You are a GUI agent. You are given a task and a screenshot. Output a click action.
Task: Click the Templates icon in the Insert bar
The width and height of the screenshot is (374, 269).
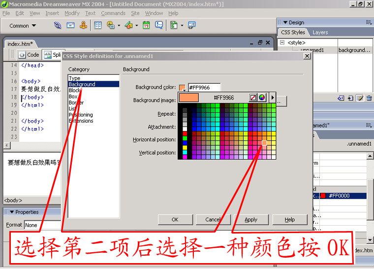pos(174,25)
